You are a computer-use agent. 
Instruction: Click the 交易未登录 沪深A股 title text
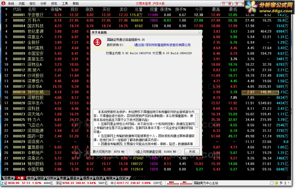[x=150, y=4]
